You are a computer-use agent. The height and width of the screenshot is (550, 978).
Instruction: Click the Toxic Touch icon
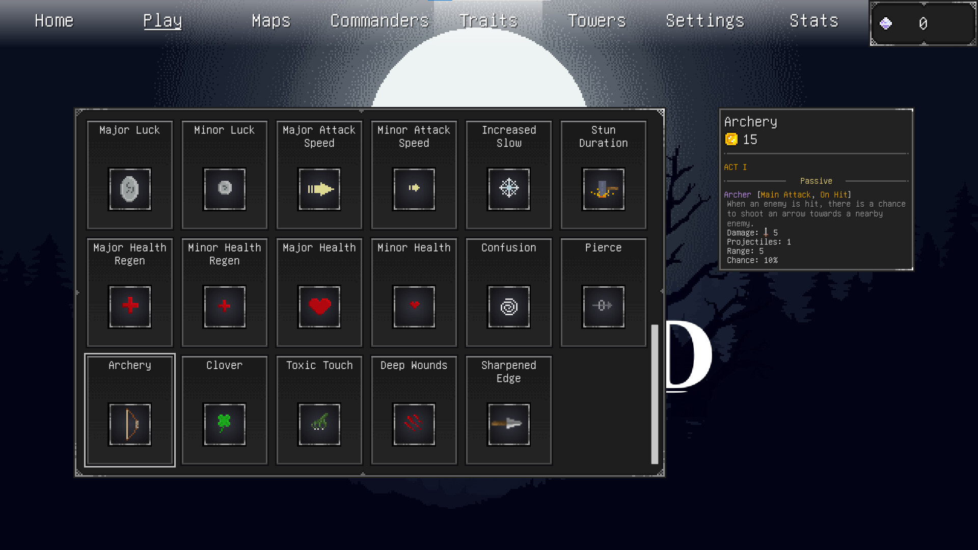point(319,425)
